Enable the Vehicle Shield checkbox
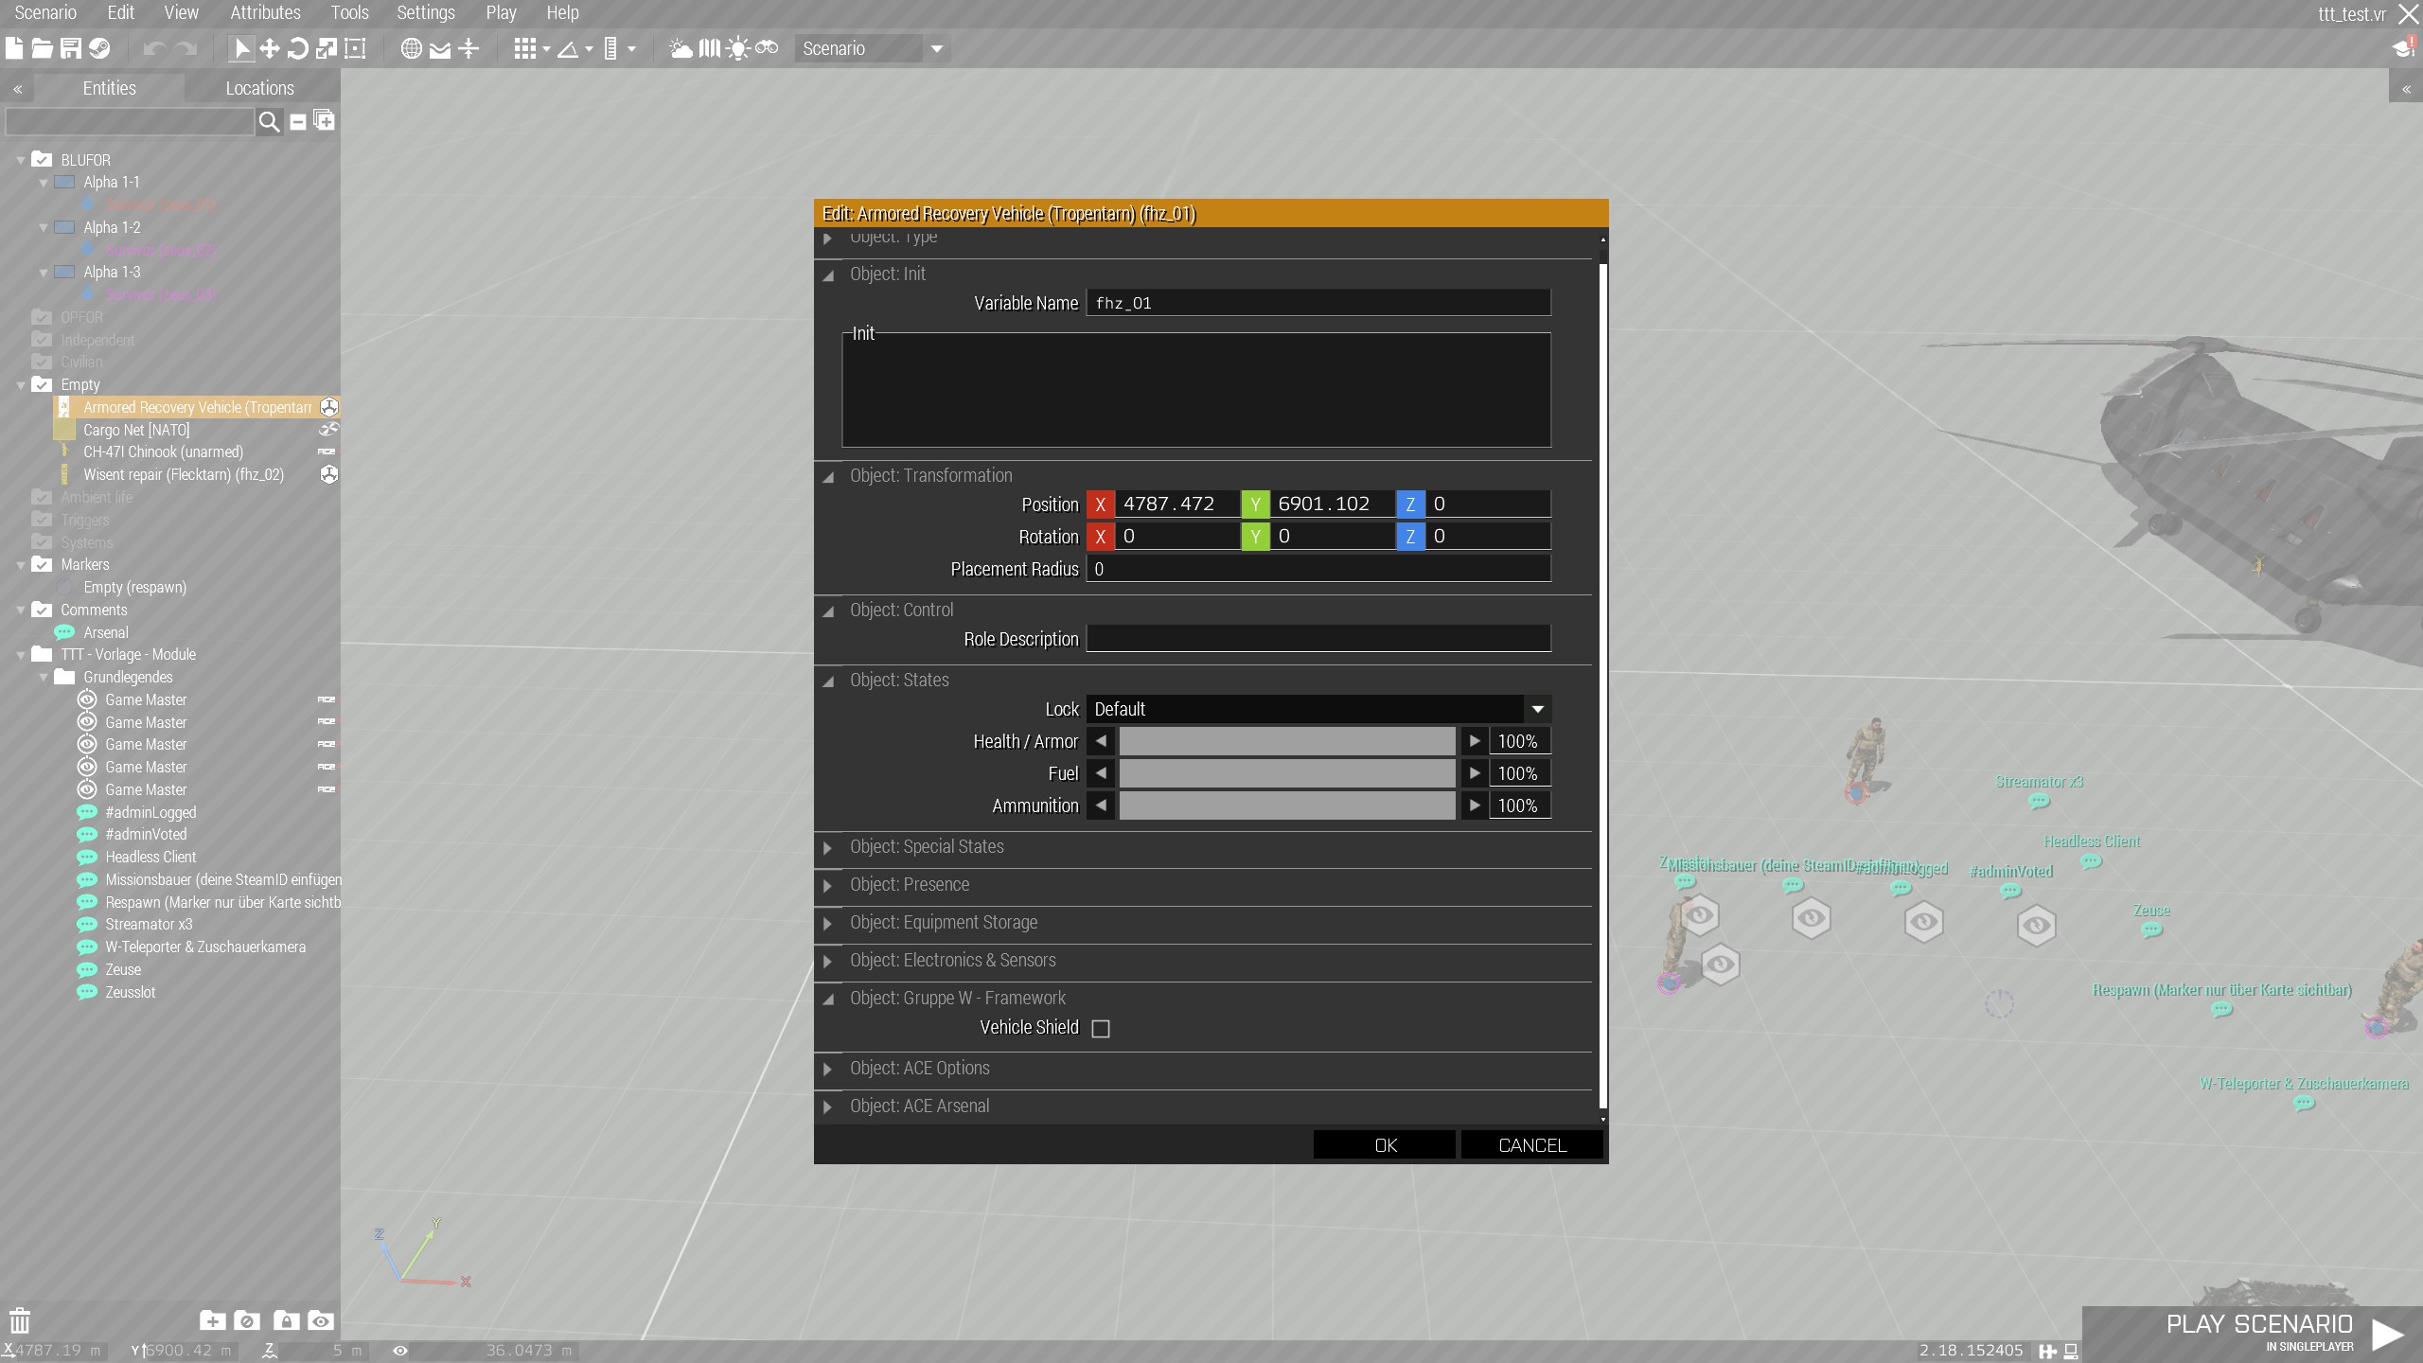 pyautogui.click(x=1100, y=1027)
